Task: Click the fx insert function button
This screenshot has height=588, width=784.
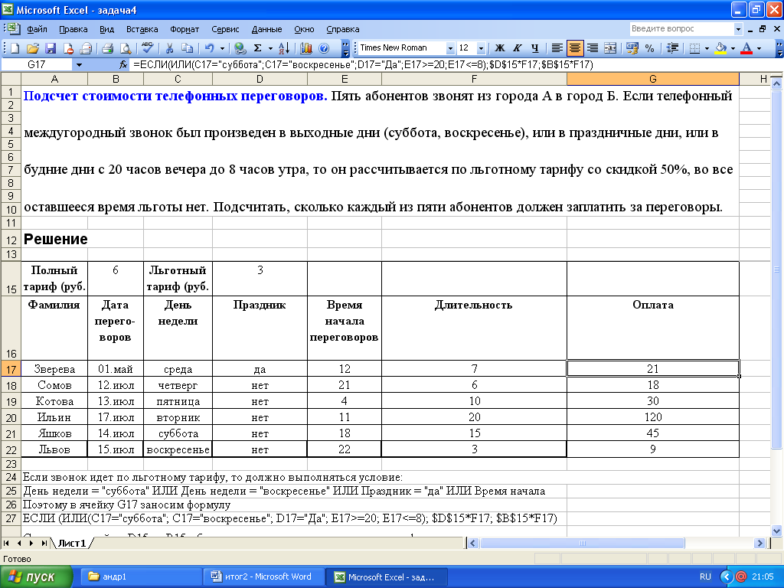Action: coord(123,64)
